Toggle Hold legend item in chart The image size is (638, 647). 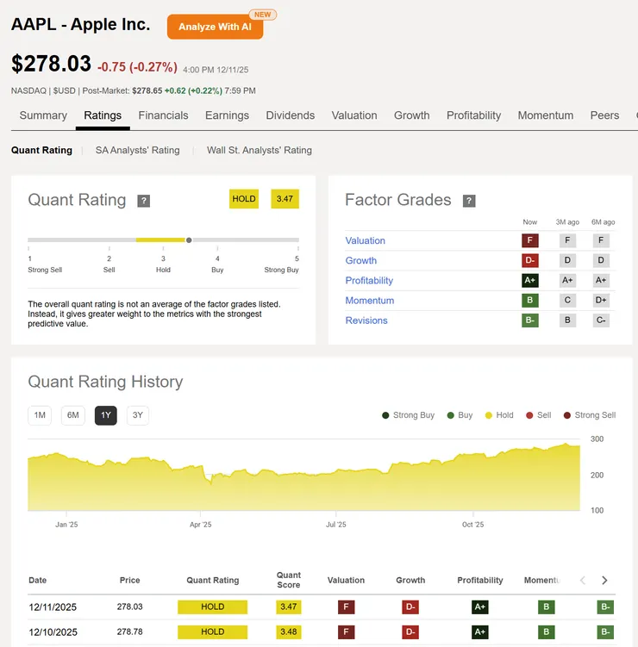[x=499, y=415]
